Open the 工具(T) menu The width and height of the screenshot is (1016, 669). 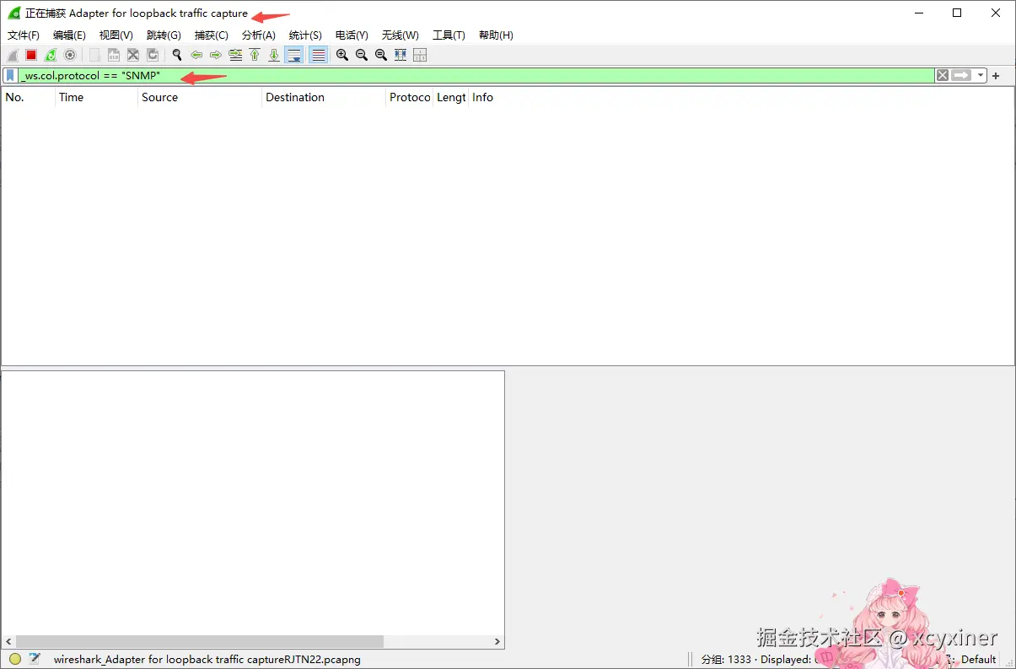(x=449, y=35)
